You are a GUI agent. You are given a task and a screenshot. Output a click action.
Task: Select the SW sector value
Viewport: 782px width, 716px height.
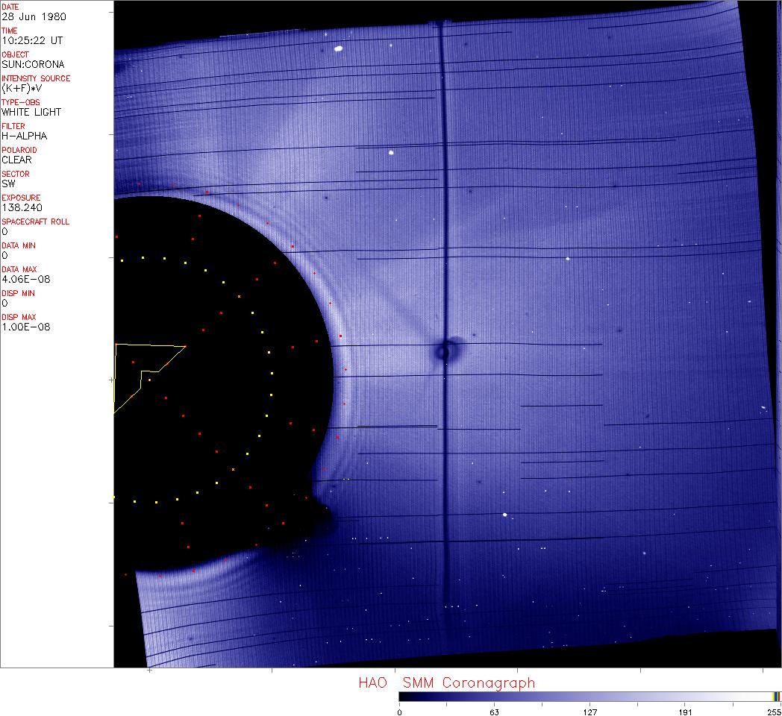[x=8, y=183]
